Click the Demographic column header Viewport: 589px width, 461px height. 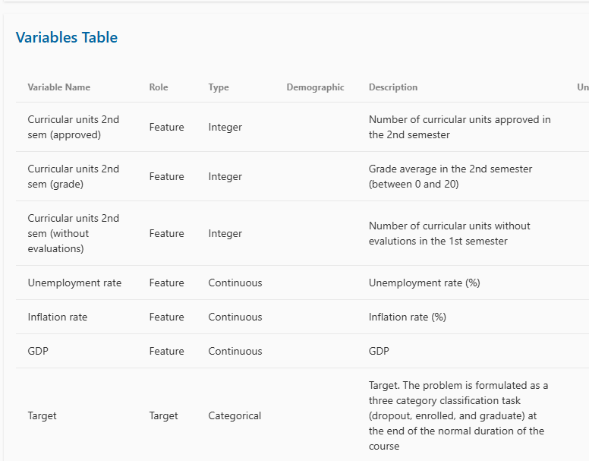[315, 87]
